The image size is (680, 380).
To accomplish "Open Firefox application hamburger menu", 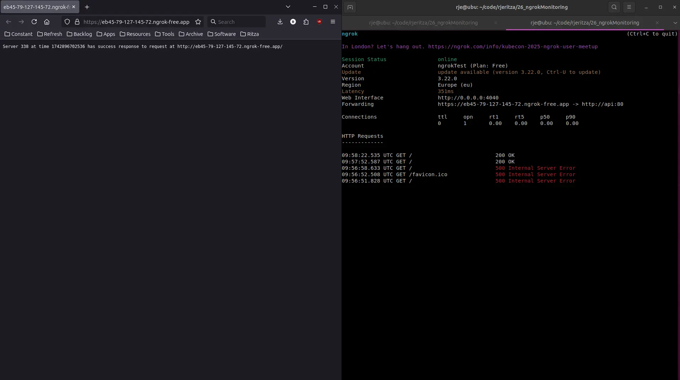I will 333,22.
